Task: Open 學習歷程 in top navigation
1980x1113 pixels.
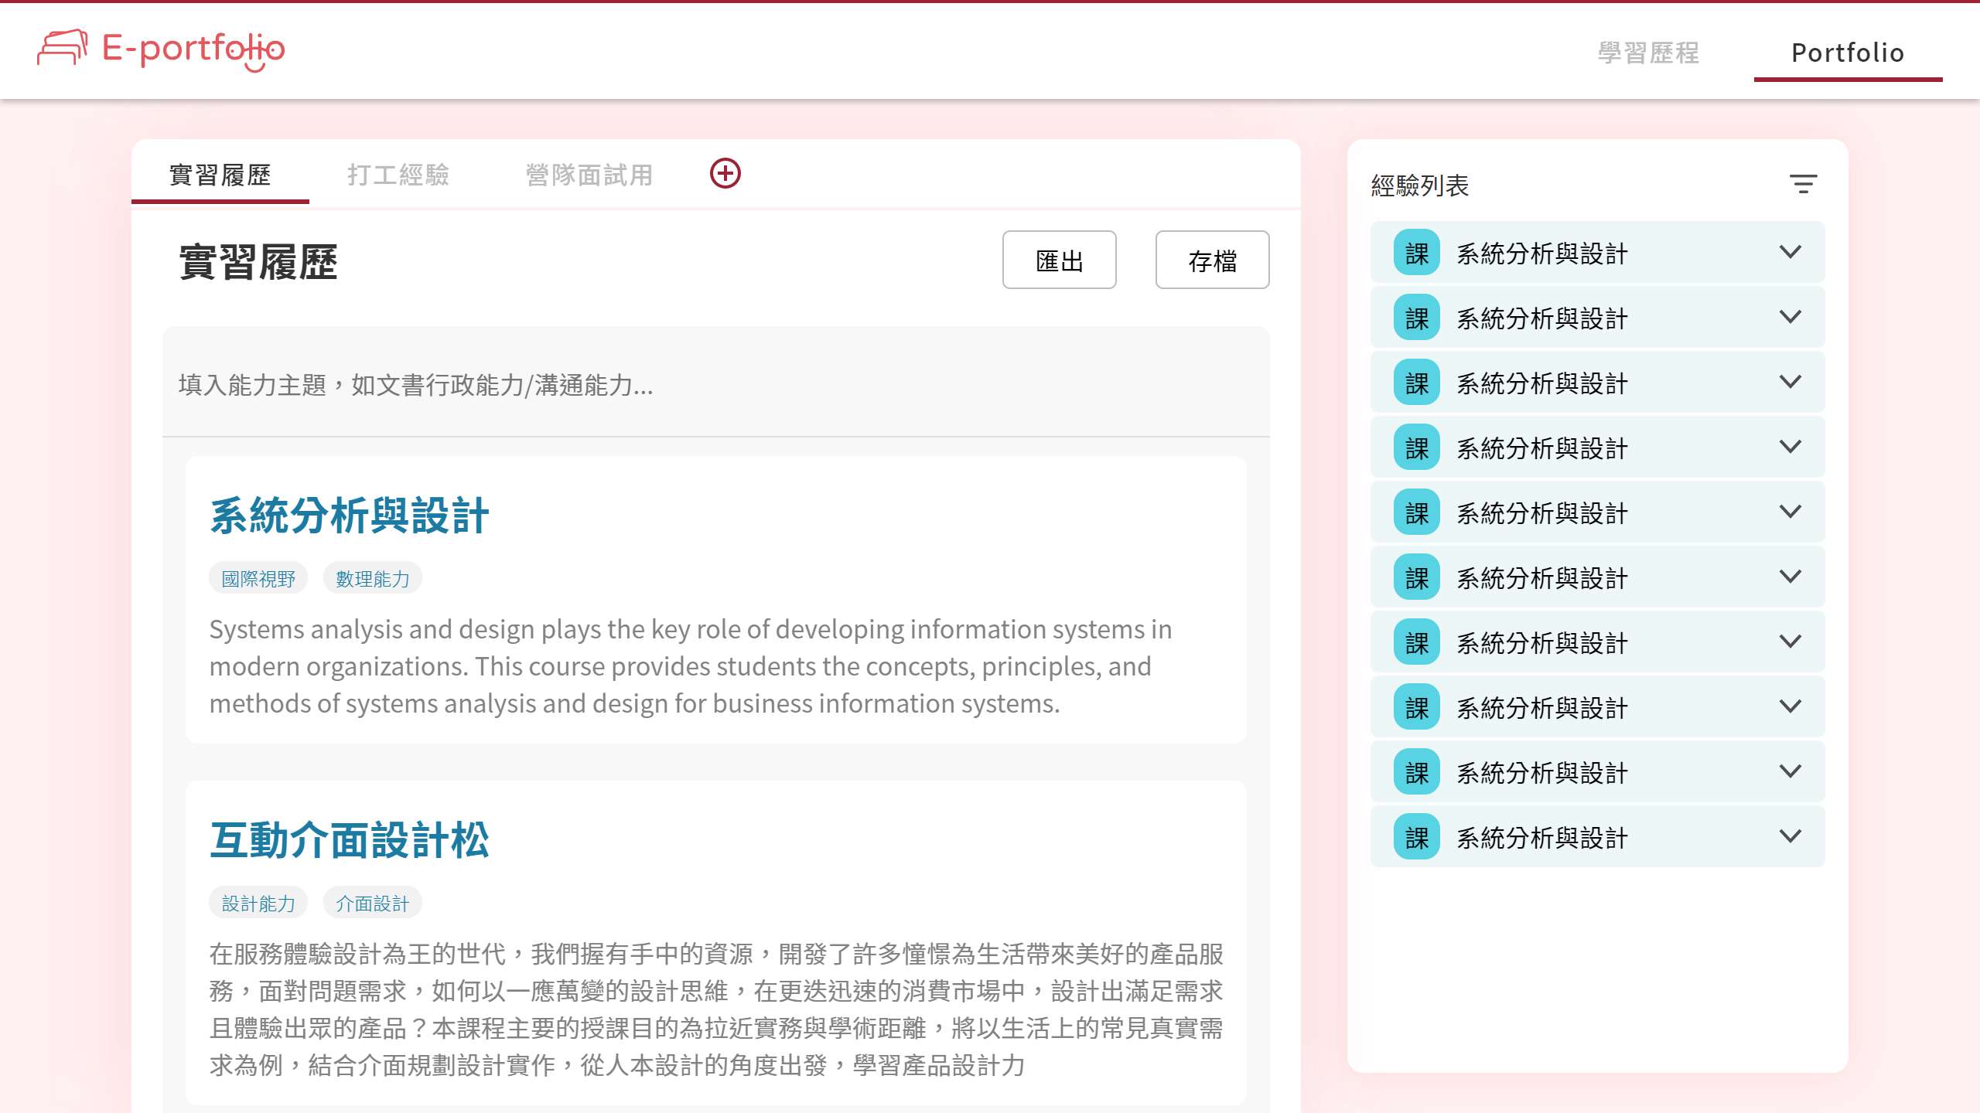Action: (x=1648, y=53)
